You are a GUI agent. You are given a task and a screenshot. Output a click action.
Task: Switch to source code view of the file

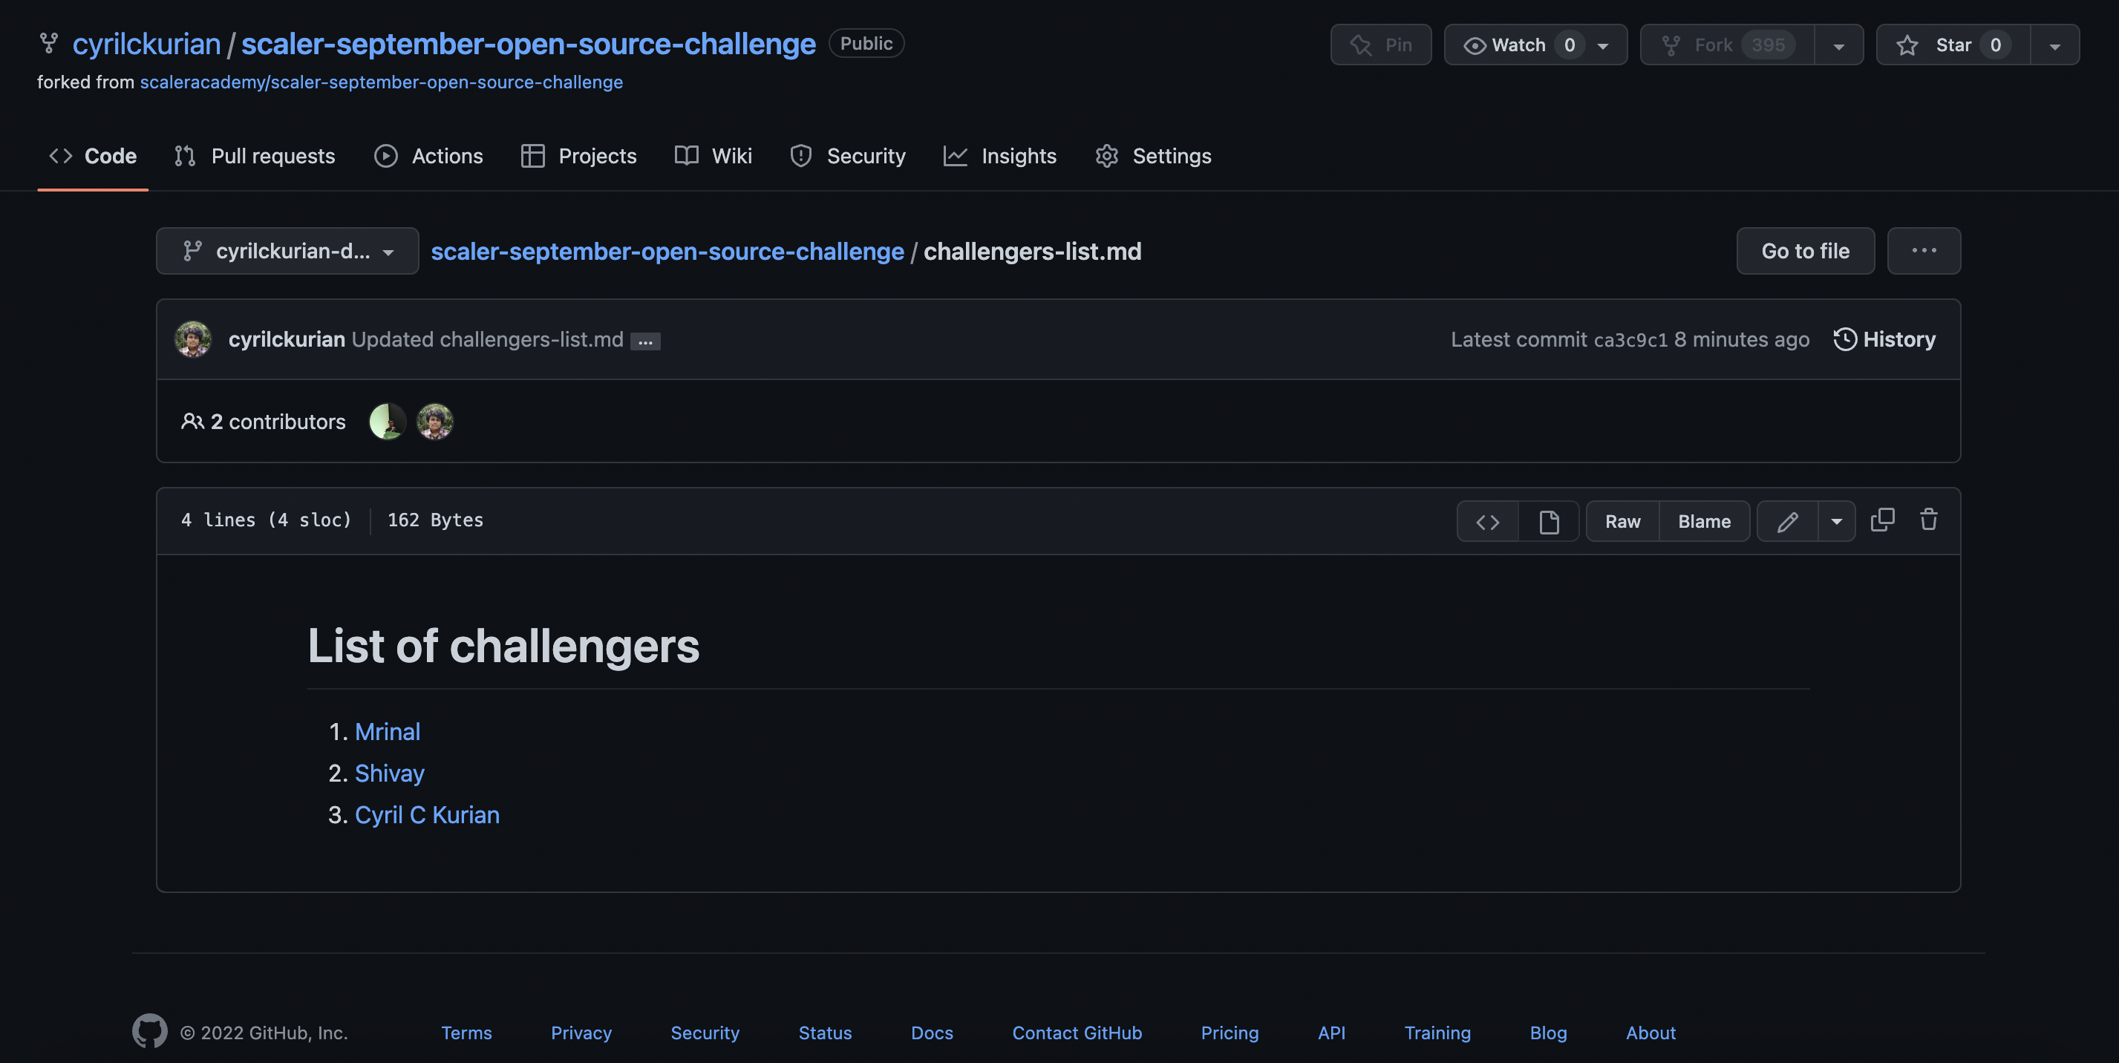coord(1487,520)
